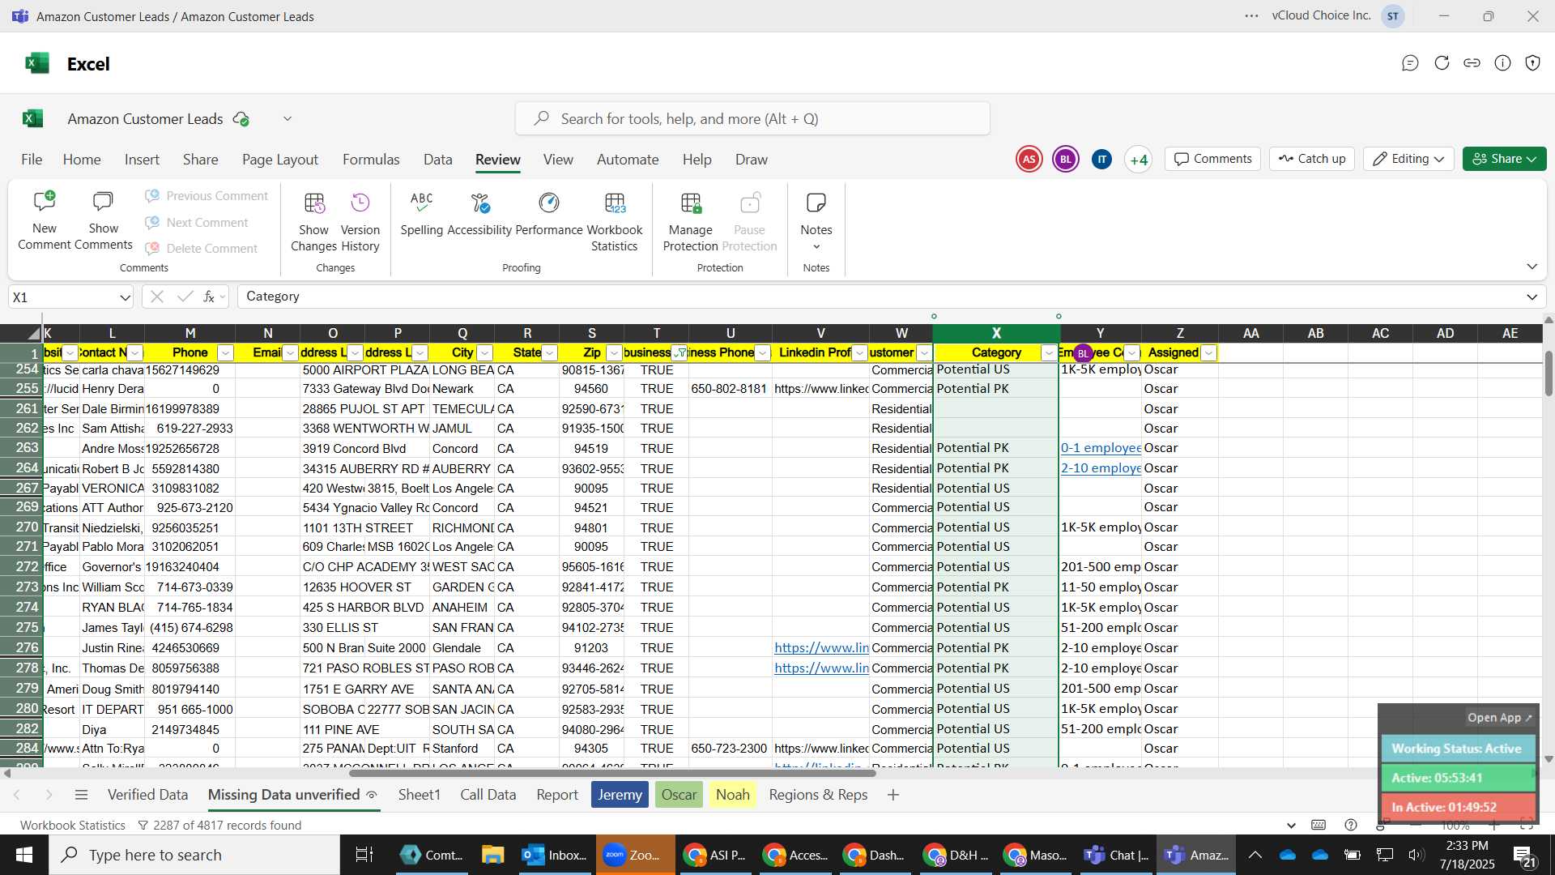The image size is (1555, 875).
Task: Click the Comments button
Action: (x=1213, y=159)
